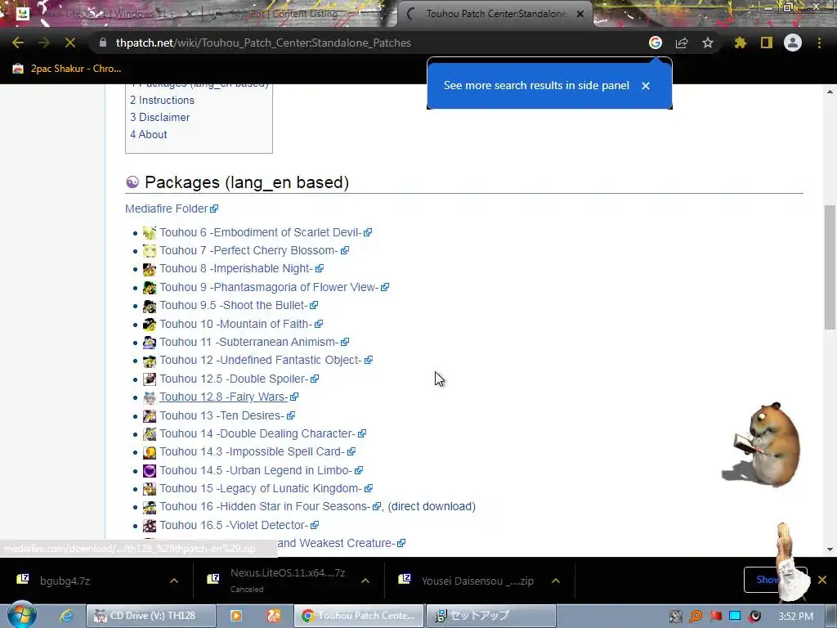This screenshot has height=628, width=837.
Task: Open Touhou 9.5 Shoot the Bullet link
Action: (x=239, y=306)
